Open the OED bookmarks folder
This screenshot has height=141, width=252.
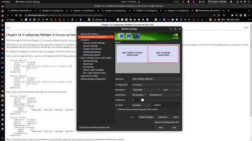point(221,20)
